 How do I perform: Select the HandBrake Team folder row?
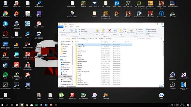pyautogui.click(x=104, y=82)
